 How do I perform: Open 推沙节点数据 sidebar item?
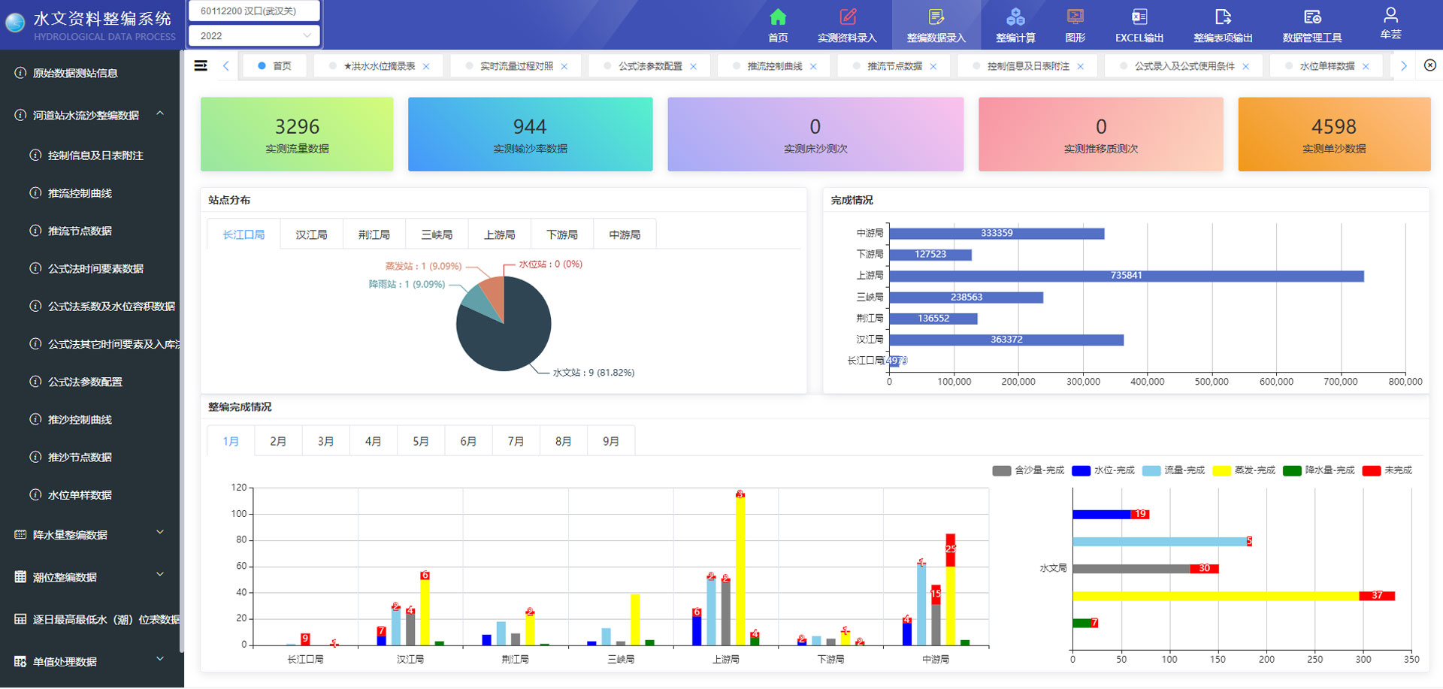tap(80, 457)
